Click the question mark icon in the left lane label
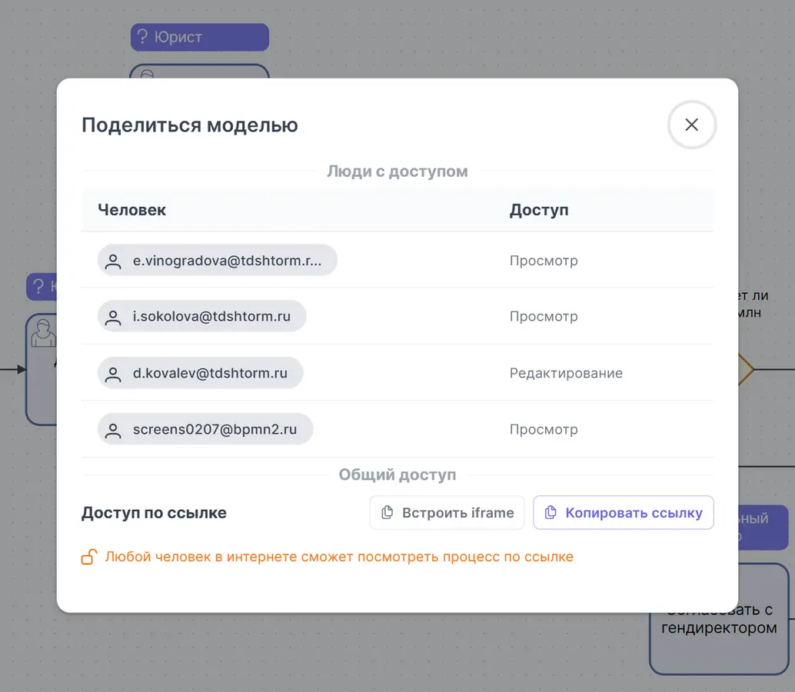The width and height of the screenshot is (795, 692). [38, 287]
